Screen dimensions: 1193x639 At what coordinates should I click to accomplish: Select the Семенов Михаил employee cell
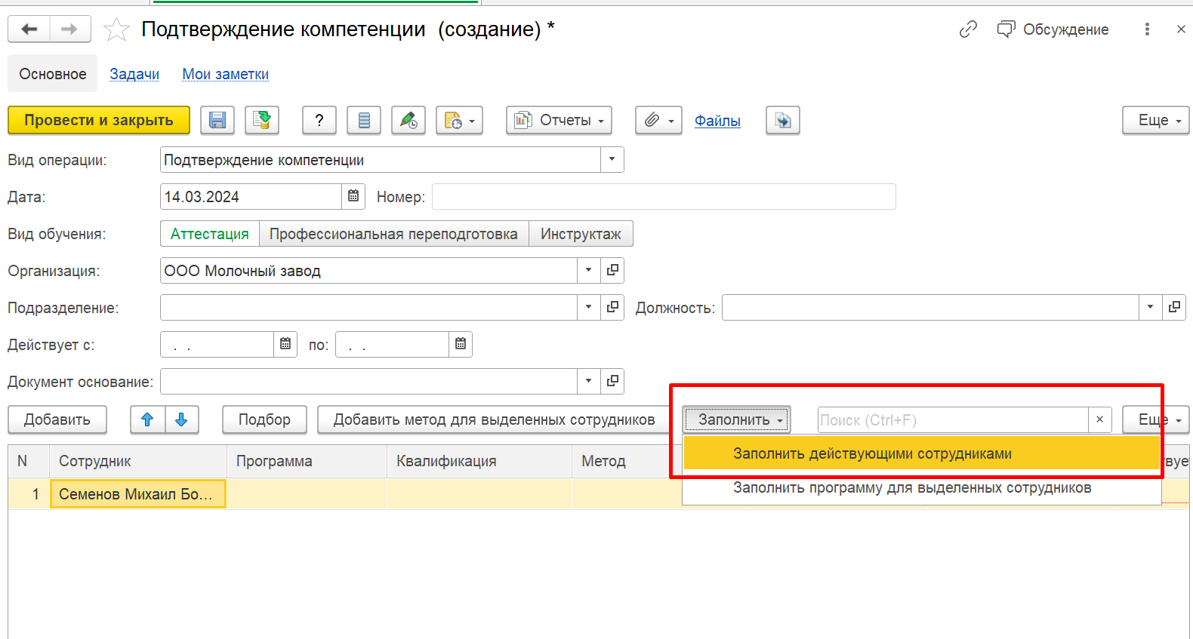pos(138,495)
